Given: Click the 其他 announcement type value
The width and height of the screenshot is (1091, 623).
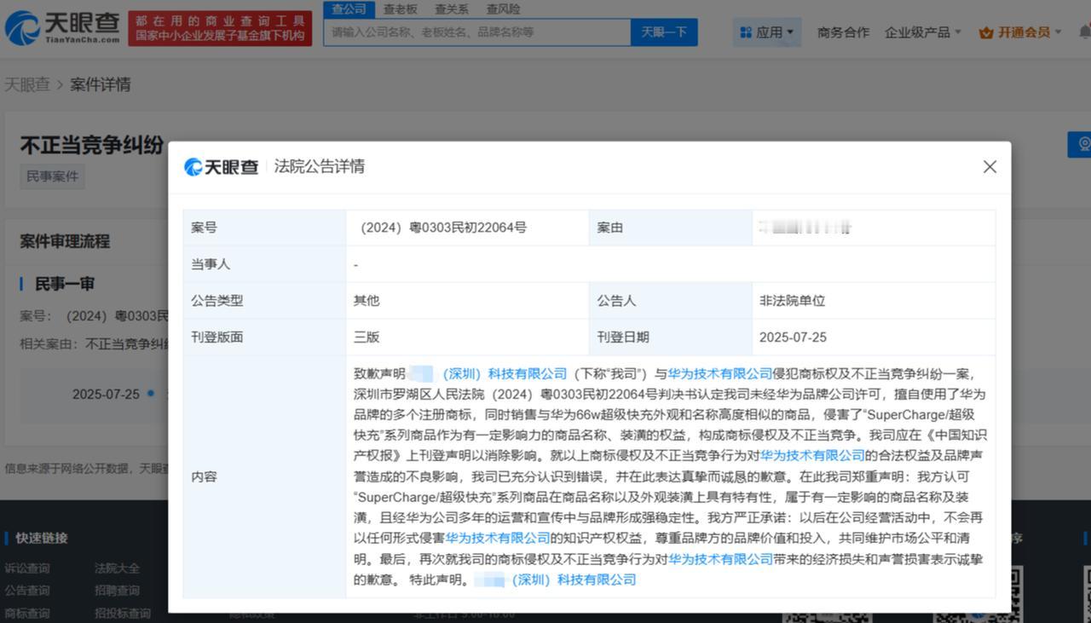Looking at the screenshot, I should pos(367,301).
